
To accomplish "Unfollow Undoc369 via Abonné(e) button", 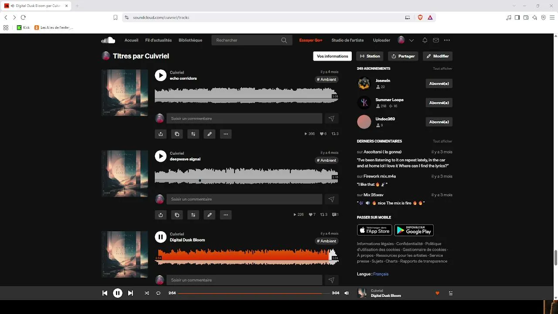I will pyautogui.click(x=439, y=122).
